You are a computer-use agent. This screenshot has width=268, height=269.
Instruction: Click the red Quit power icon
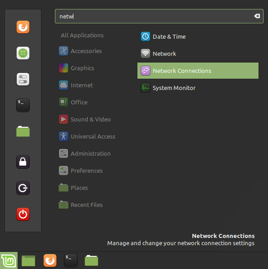coord(23,214)
